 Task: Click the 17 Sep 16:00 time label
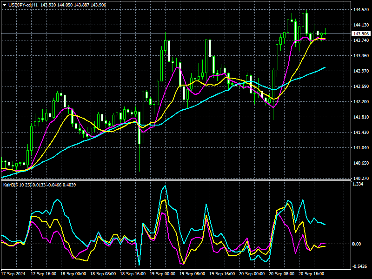(x=44, y=274)
